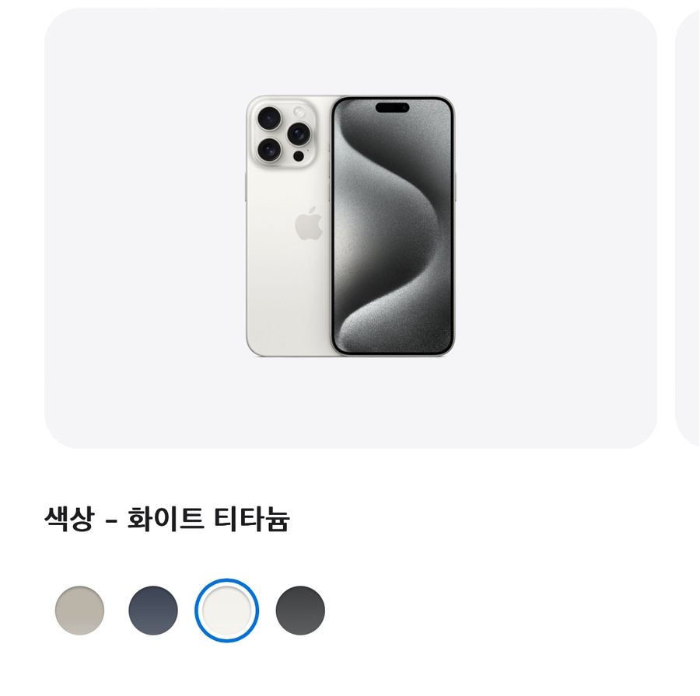Click the selected White Titanium swatch
700x696 pixels.
coord(227,610)
